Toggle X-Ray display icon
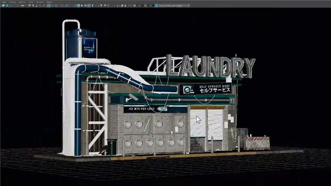 tap(122, 5)
